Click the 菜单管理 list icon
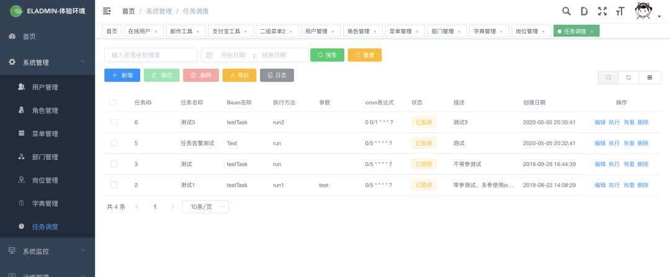 (21, 134)
